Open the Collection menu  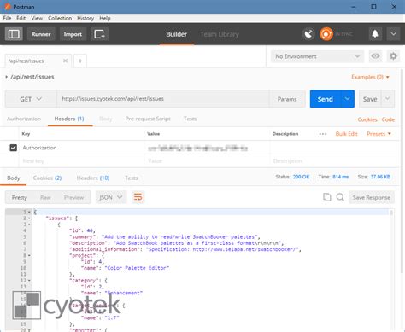[60, 18]
